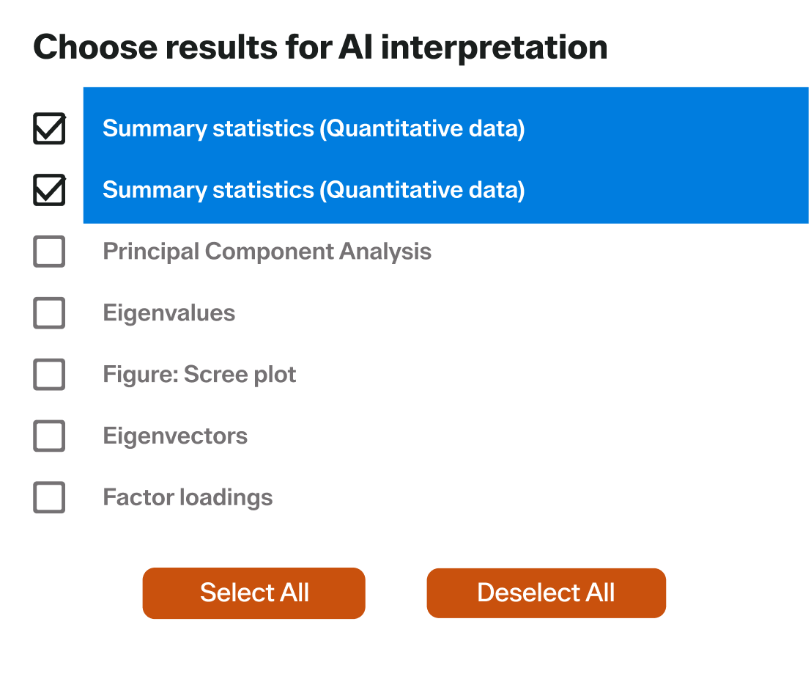811x682 pixels.
Task: Select the Factor loadings list entry
Action: tap(188, 498)
